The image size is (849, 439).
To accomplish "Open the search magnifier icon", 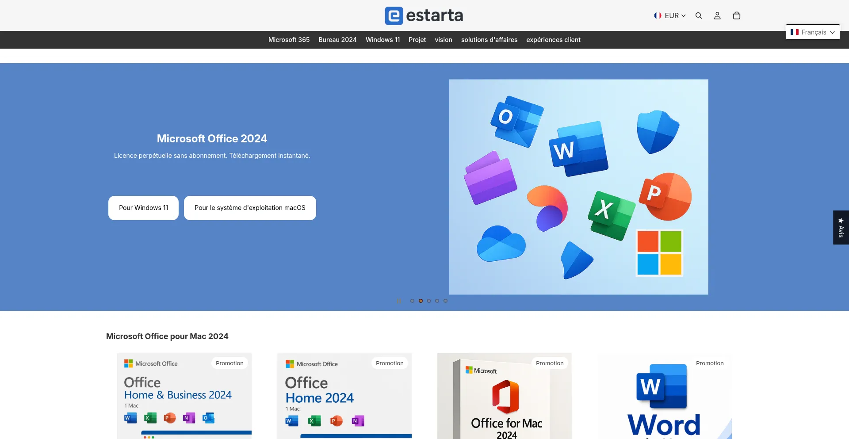I will (x=699, y=15).
